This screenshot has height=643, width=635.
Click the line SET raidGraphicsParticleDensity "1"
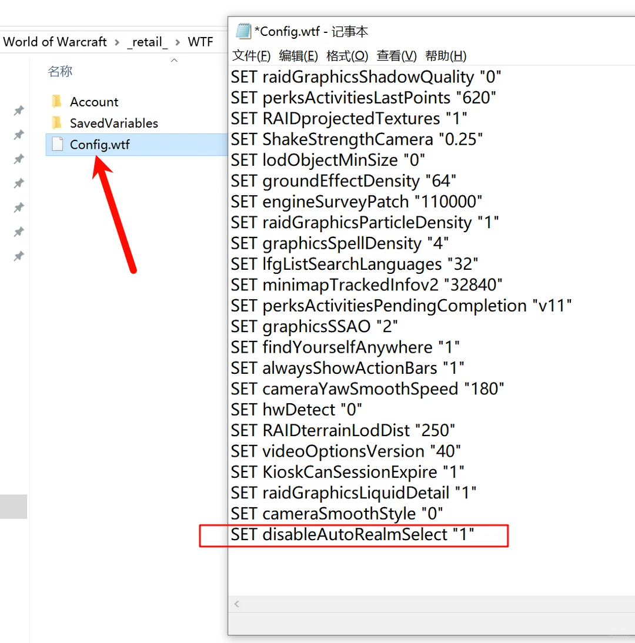(365, 223)
